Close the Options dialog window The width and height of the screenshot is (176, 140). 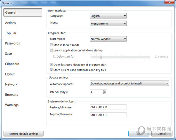point(170,2)
